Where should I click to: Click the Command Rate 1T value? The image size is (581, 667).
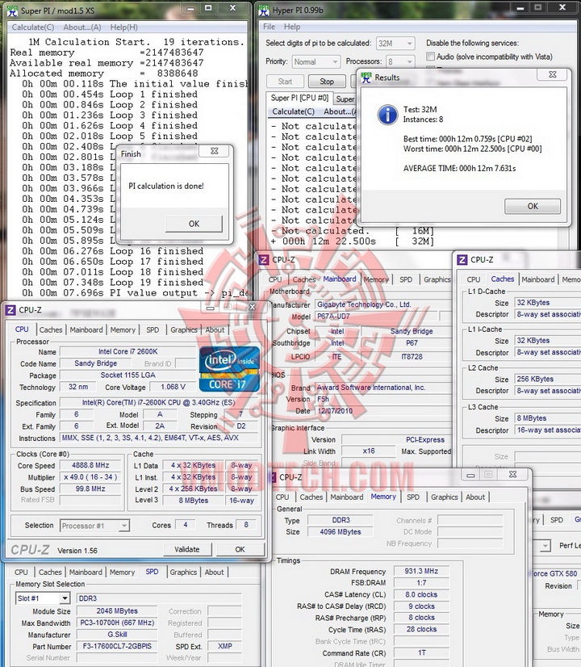pyautogui.click(x=421, y=652)
